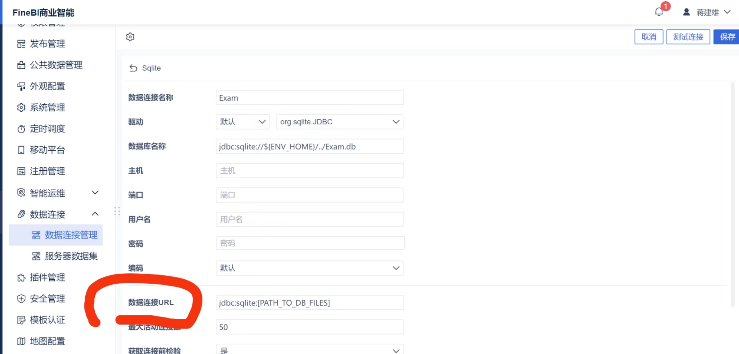
Task: Open the notification bell icon
Action: click(x=659, y=12)
